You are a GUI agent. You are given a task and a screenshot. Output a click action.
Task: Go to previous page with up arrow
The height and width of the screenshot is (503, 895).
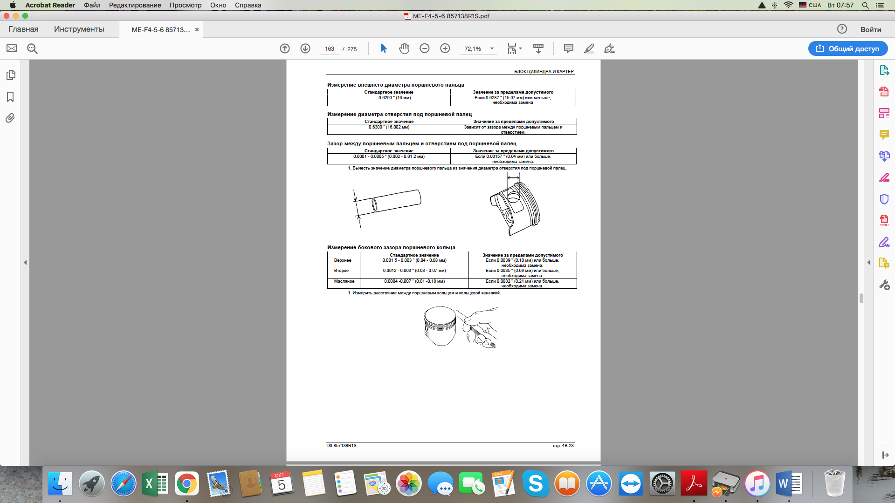284,48
